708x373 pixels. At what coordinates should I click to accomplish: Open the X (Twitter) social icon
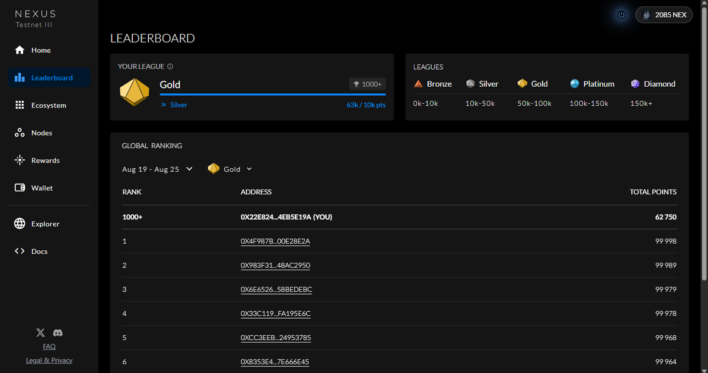(40, 333)
